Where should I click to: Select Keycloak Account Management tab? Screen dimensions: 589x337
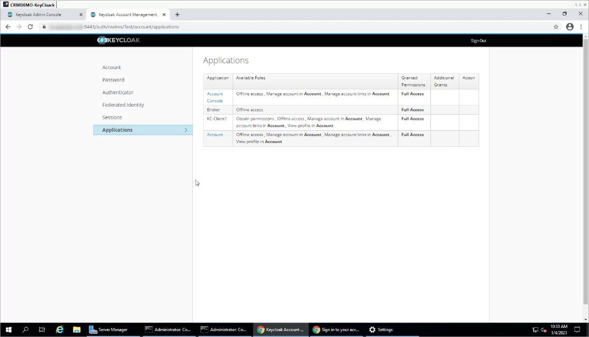point(128,14)
